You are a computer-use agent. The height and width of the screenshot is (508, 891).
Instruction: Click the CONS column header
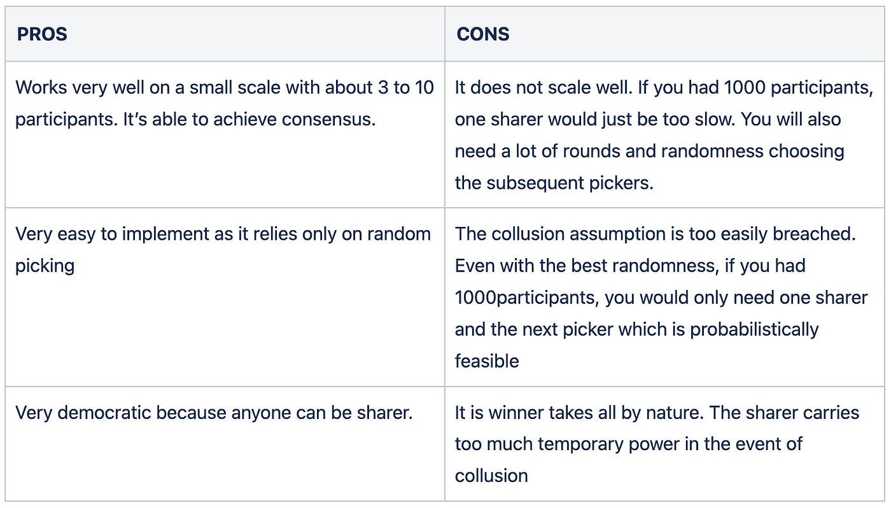pos(482,34)
